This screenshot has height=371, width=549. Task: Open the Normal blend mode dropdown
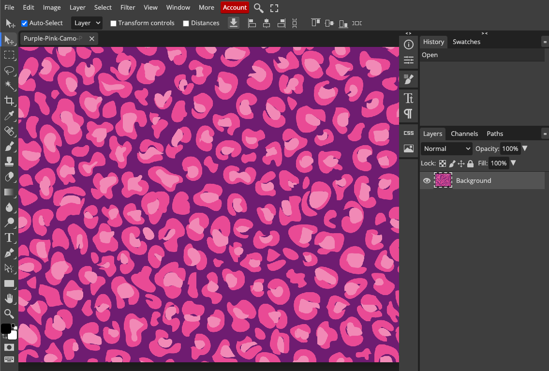coord(446,149)
